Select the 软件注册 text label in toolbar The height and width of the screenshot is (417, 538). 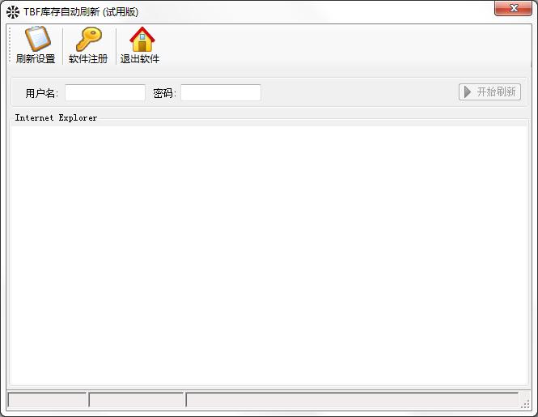tap(88, 59)
